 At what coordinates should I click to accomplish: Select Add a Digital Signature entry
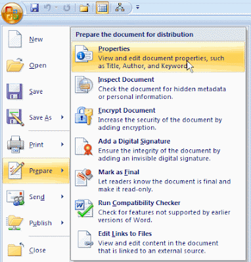click(158, 149)
